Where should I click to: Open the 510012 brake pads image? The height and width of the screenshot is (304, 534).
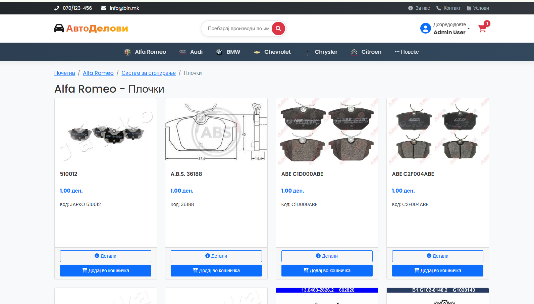click(106, 133)
